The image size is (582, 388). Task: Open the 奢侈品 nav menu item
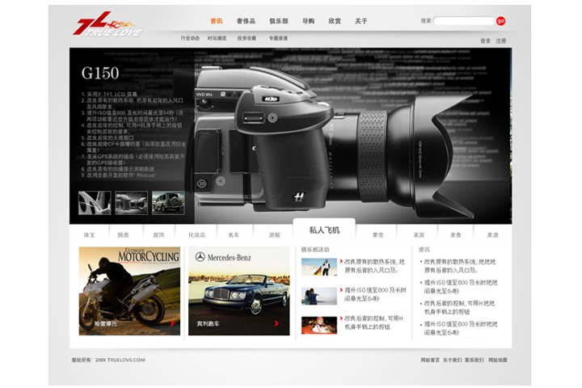(246, 21)
